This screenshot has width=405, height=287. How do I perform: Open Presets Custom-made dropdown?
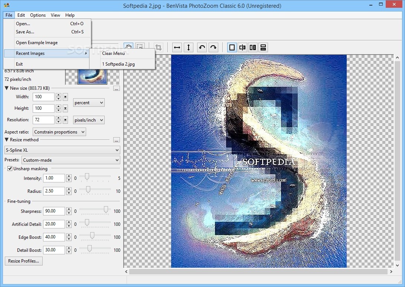pos(71,160)
